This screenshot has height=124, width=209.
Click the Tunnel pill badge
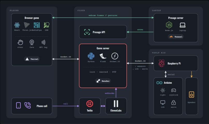[176, 37]
